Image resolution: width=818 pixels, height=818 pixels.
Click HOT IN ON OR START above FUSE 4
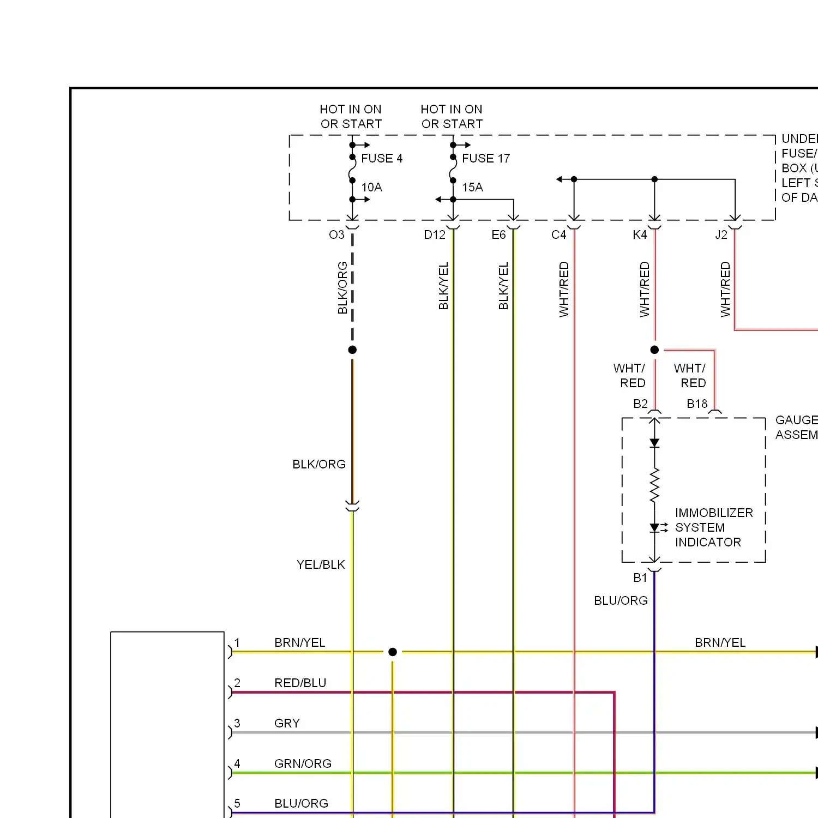click(351, 117)
